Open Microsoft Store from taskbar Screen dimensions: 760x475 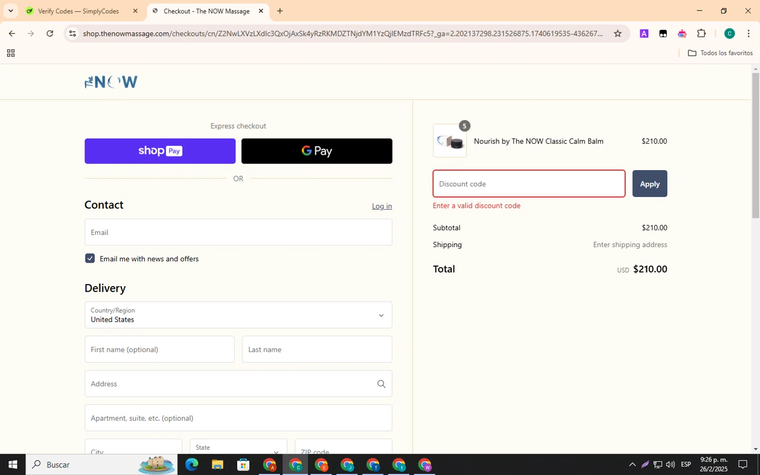(x=243, y=464)
